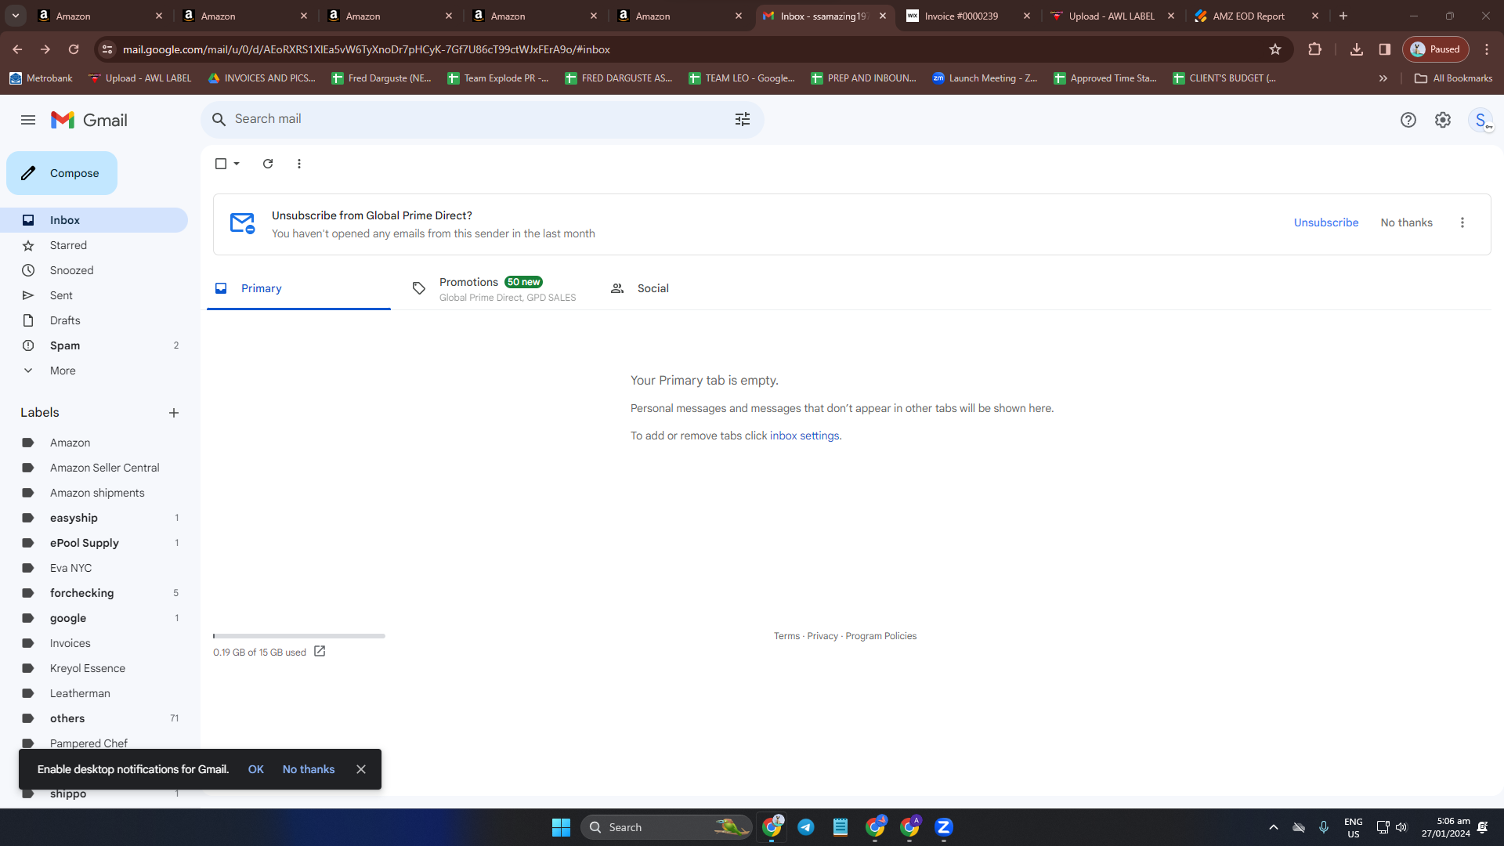This screenshot has width=1504, height=846.
Task: Open Terms link
Action: pos(786,636)
